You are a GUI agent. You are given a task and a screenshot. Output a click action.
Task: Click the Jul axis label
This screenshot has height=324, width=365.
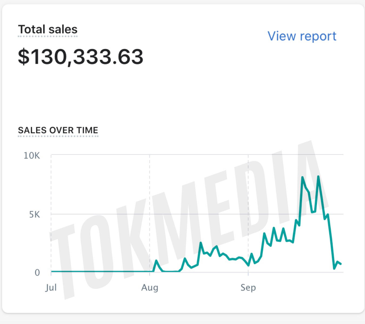(51, 288)
